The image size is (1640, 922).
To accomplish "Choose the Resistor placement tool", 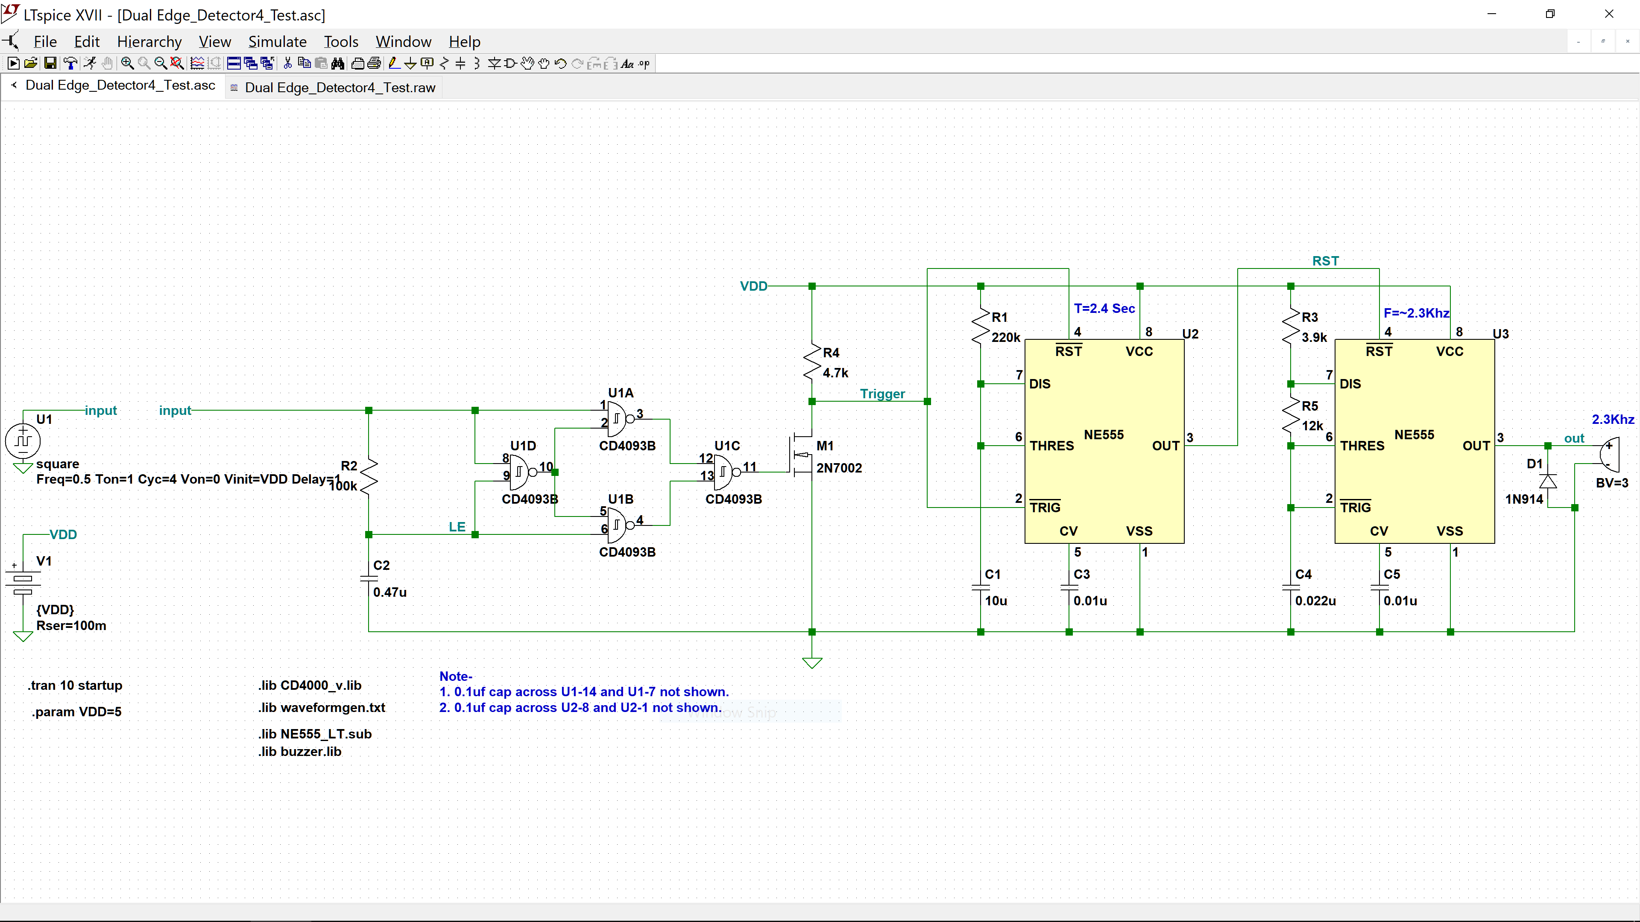I will 444,64.
